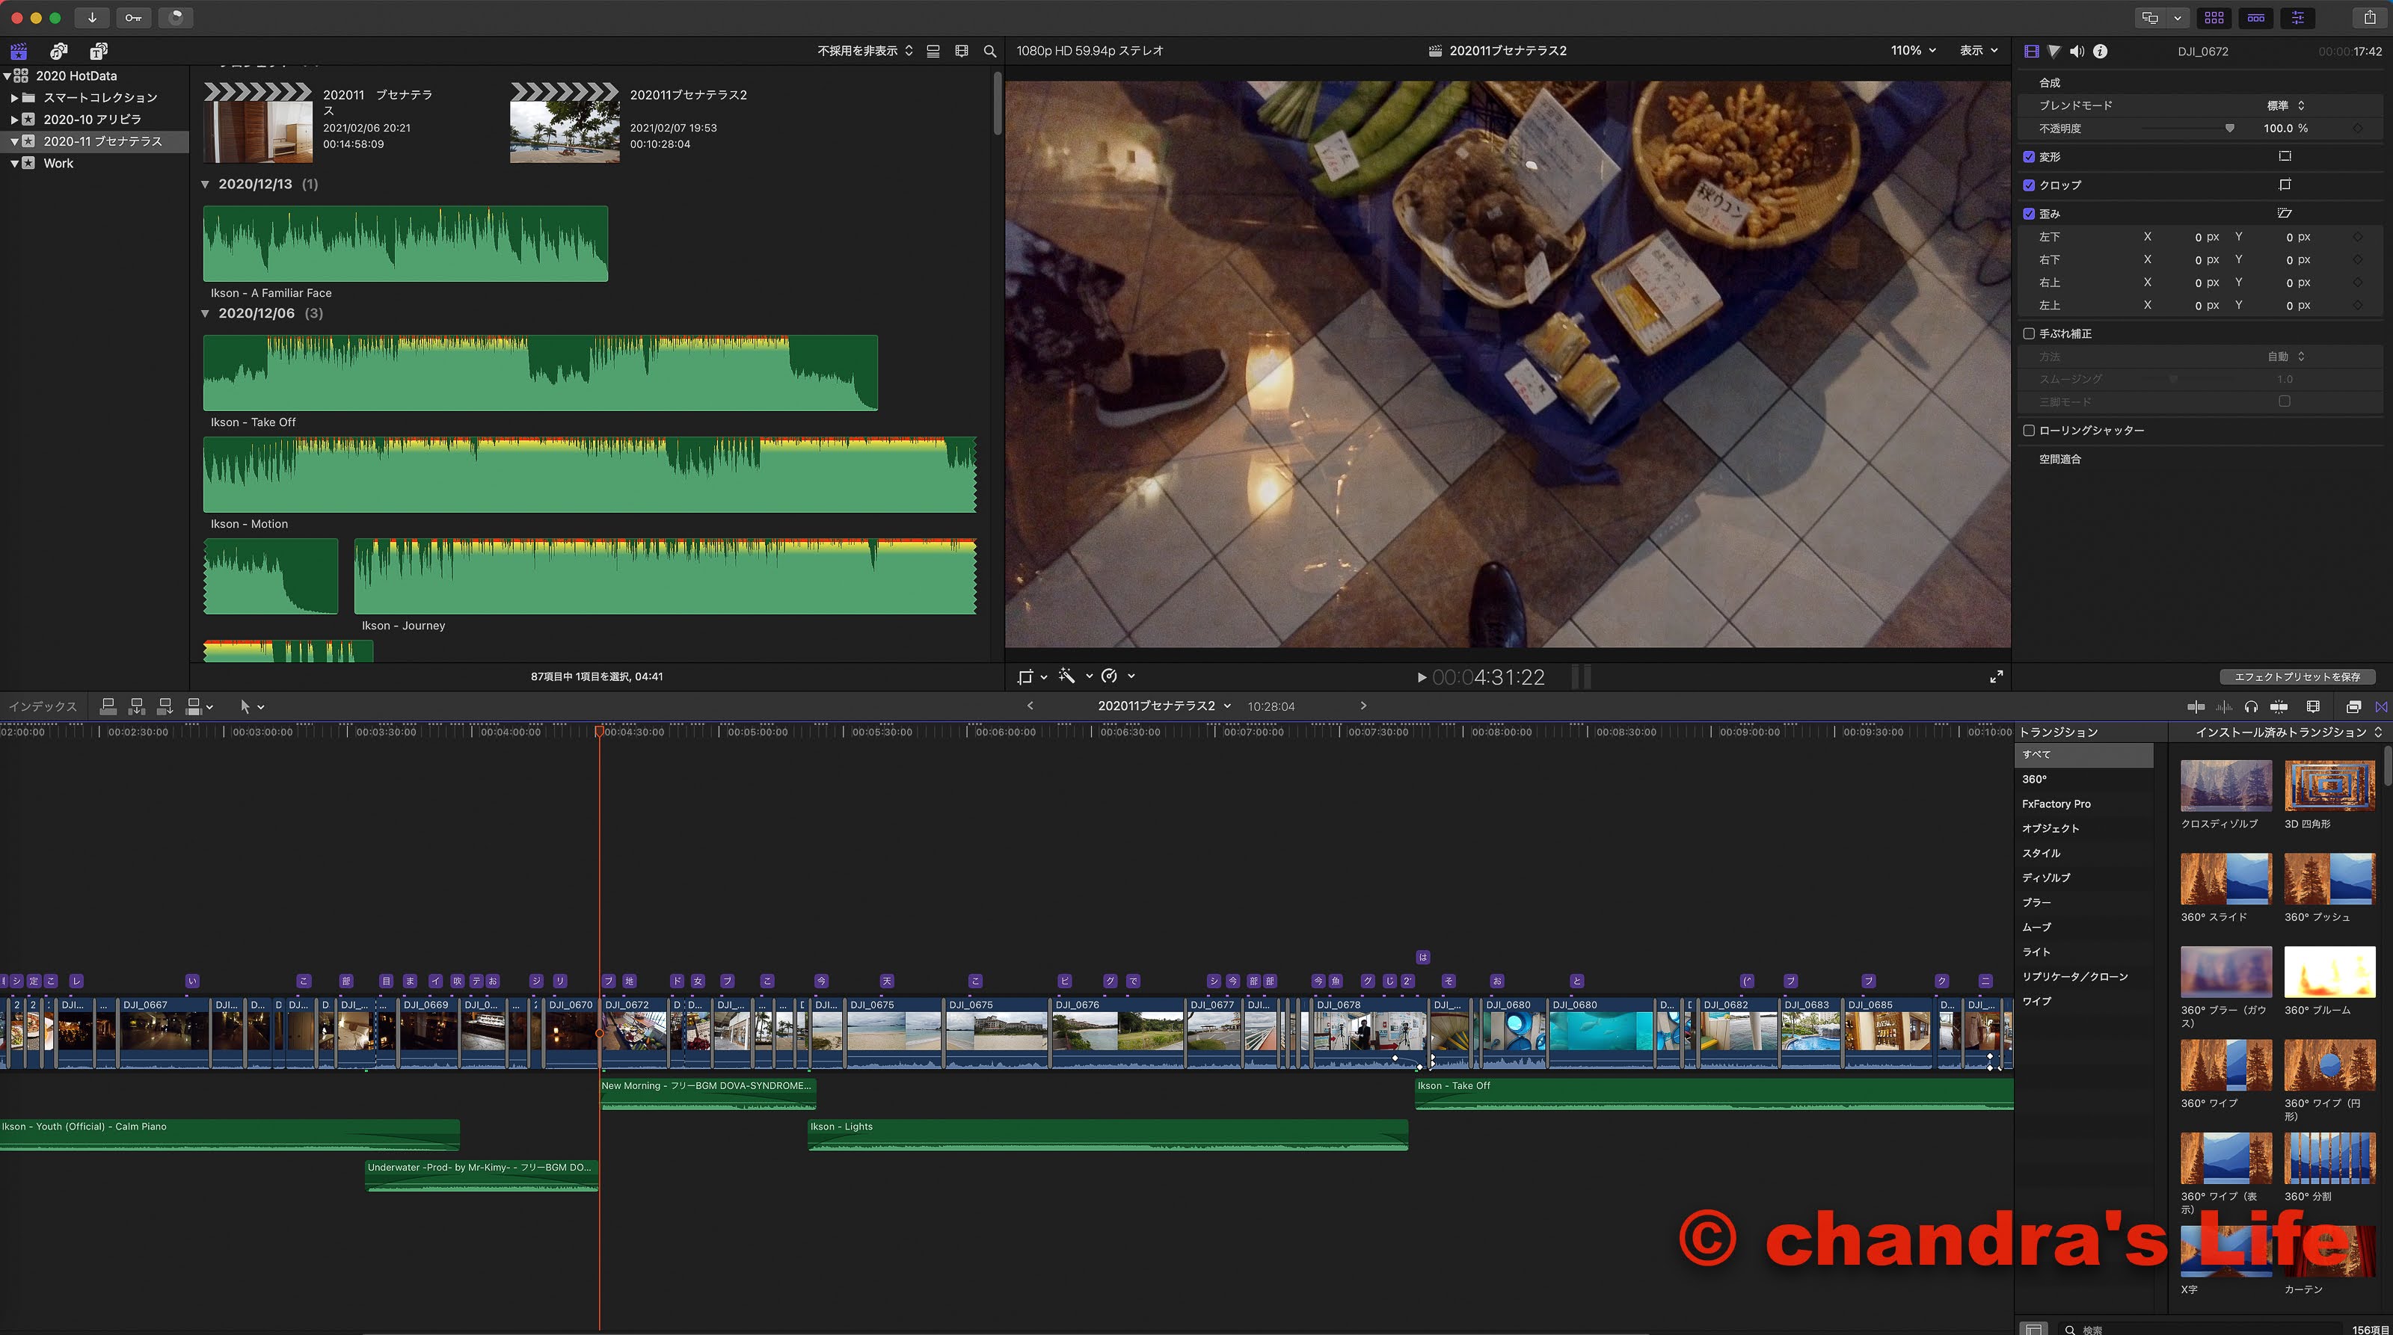This screenshot has height=1335, width=2393.
Task: Collapse the 2020 HotData library triangle
Action: (x=7, y=76)
